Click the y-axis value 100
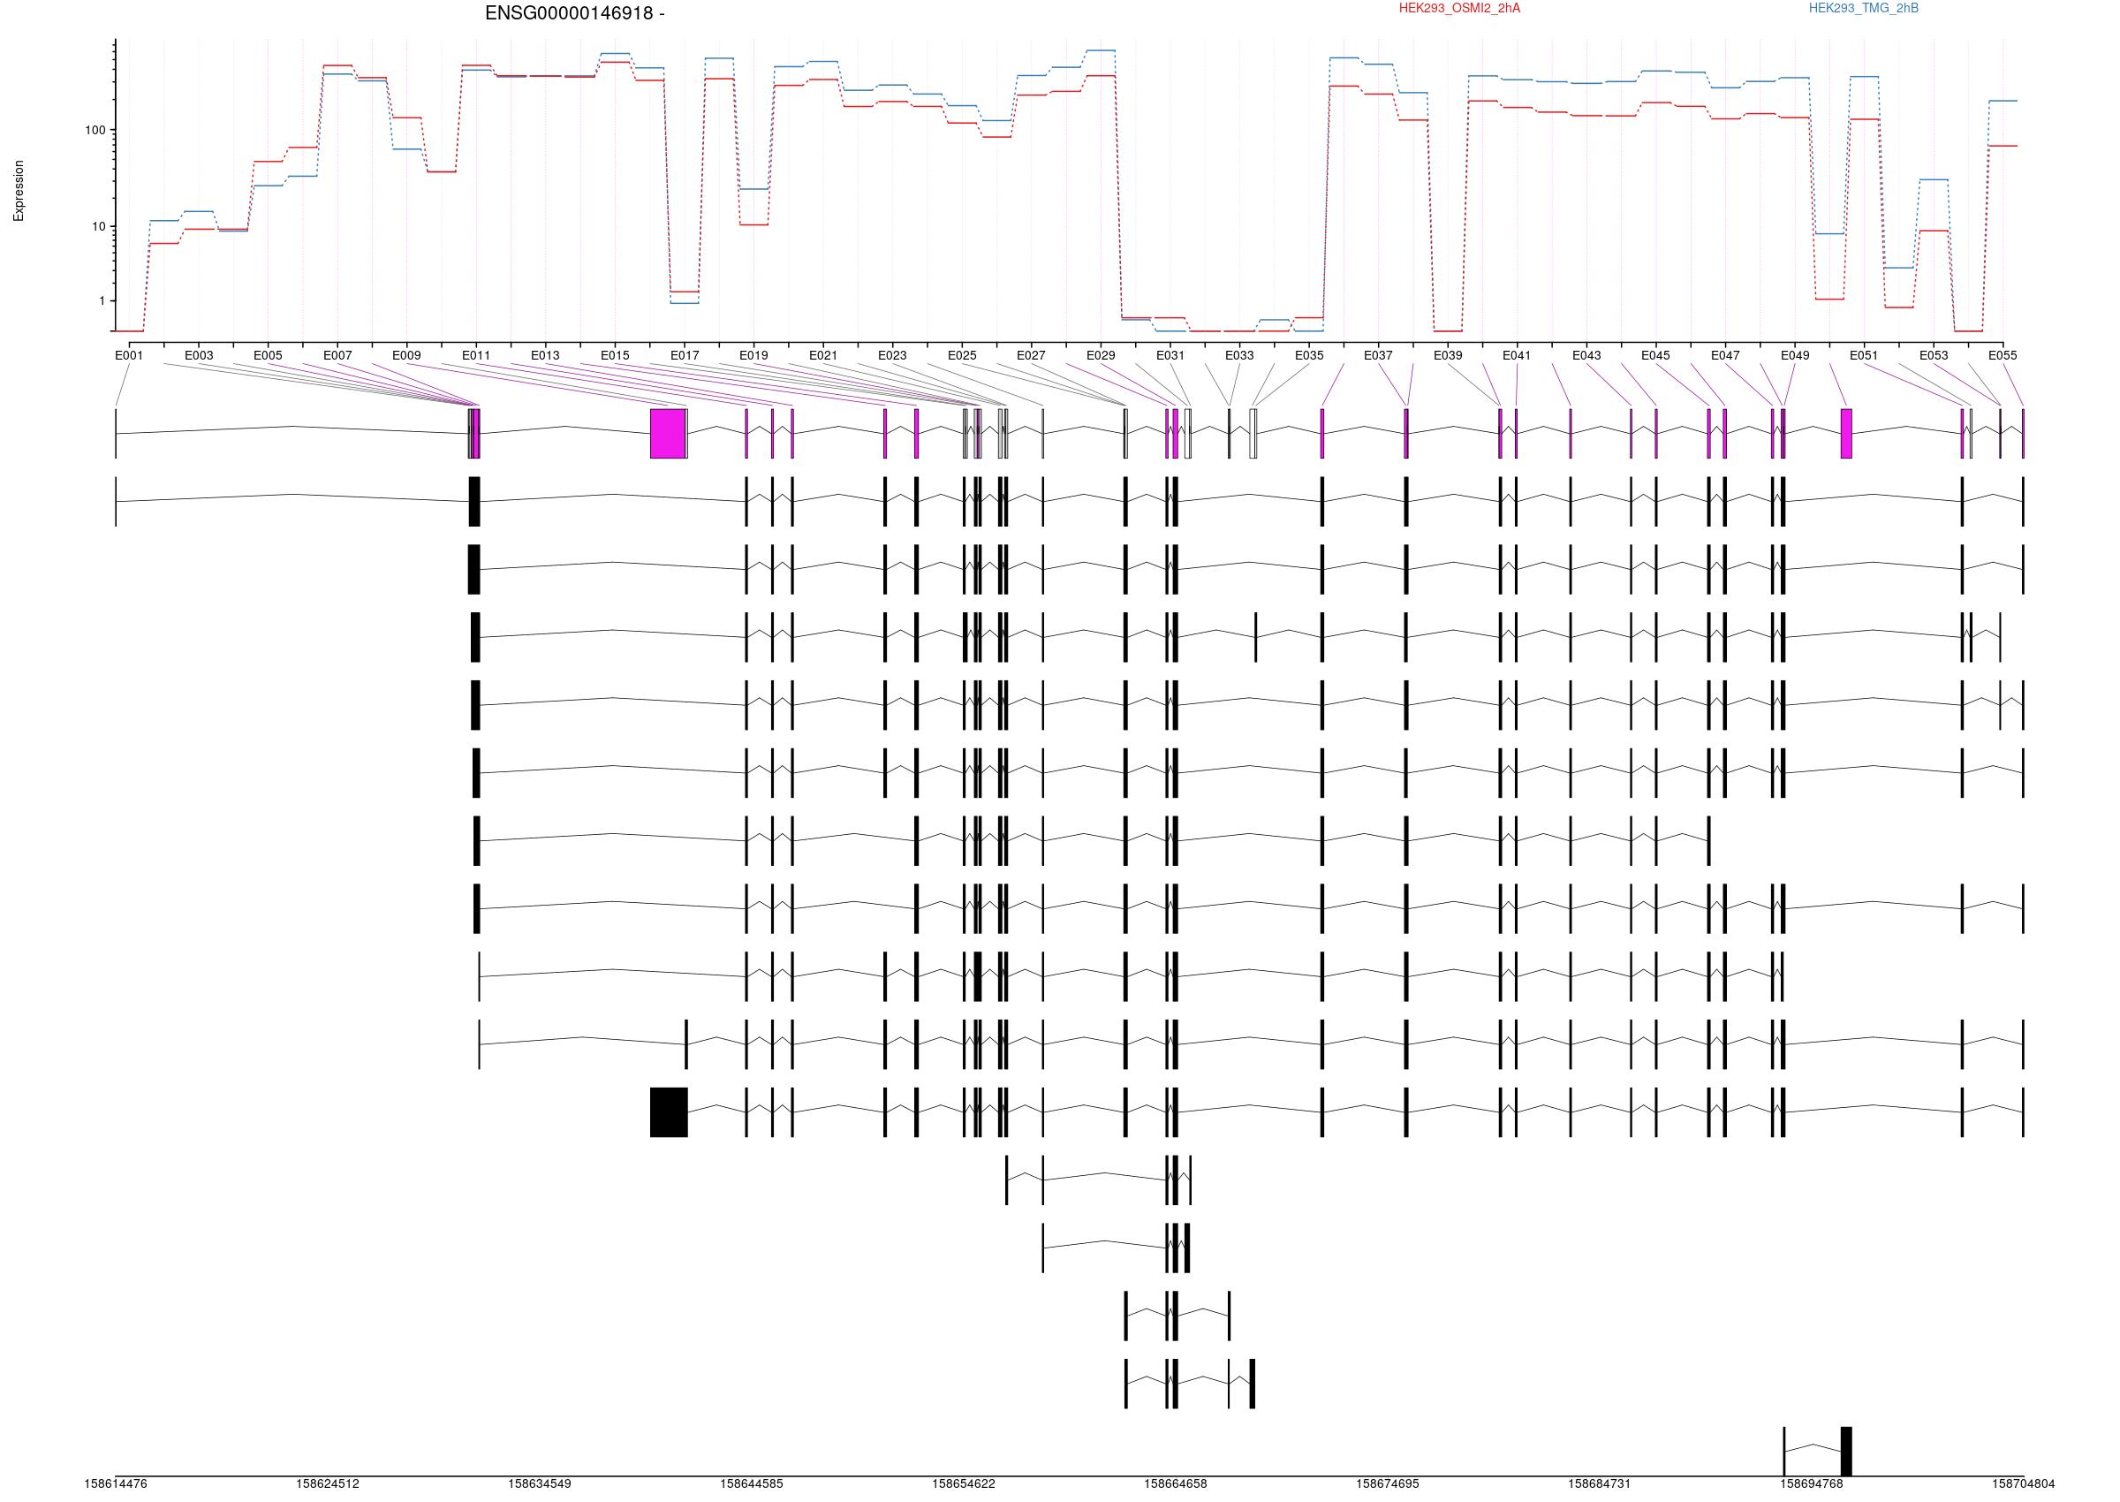Screen dimensions: 2120x1502 (x=95, y=131)
